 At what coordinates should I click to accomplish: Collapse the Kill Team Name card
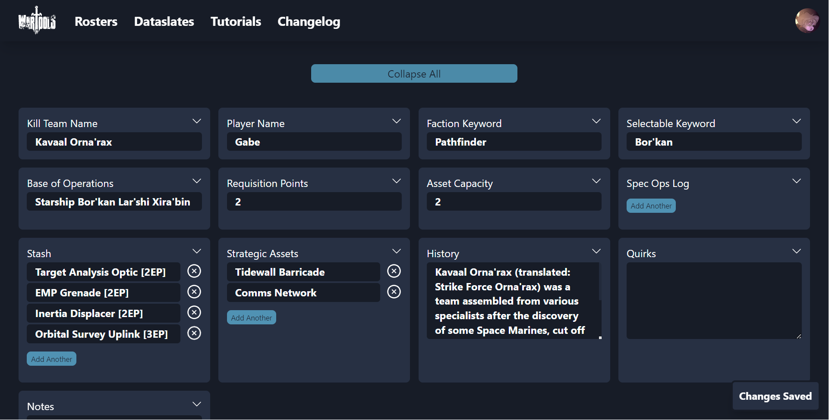(x=197, y=121)
